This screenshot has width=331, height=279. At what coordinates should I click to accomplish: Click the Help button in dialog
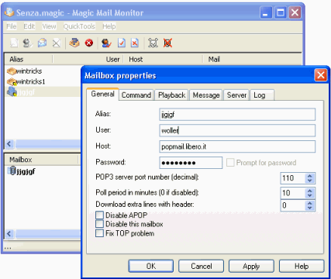302,266
